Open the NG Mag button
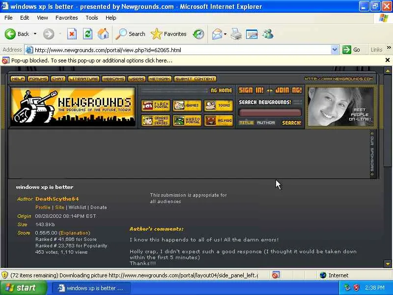 (x=218, y=120)
